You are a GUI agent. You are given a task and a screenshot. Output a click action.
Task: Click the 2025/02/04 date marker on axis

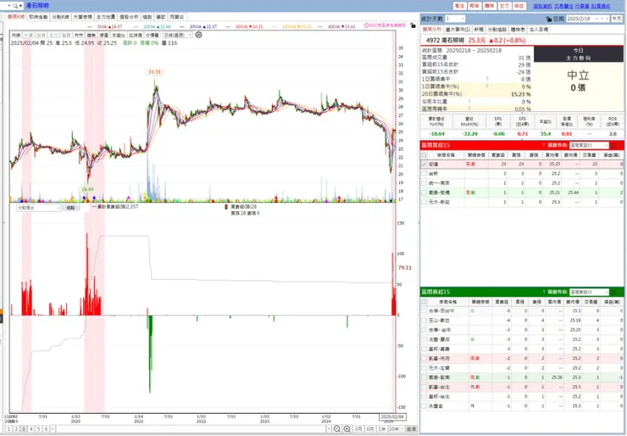tap(392, 416)
